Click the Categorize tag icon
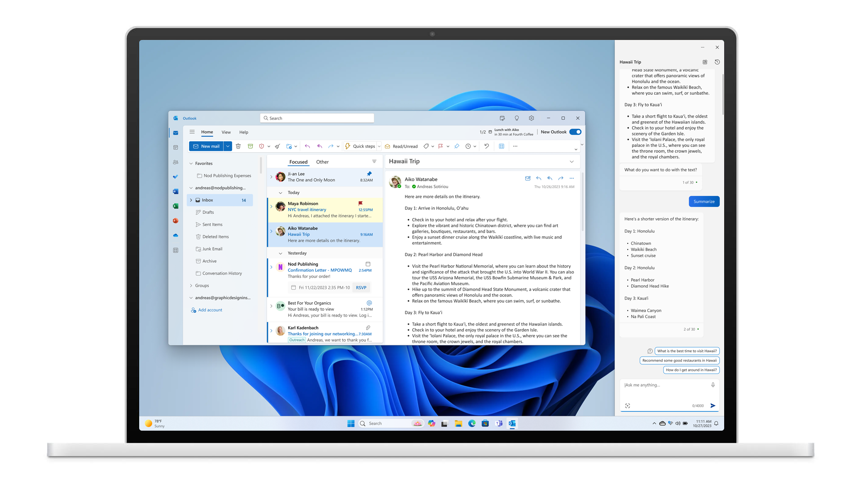 (426, 146)
